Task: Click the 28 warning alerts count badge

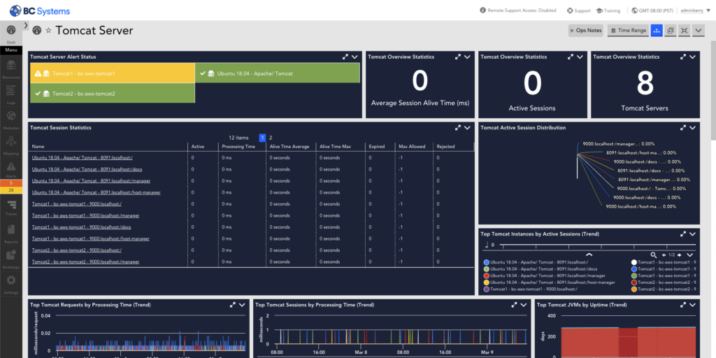Action: coord(11,190)
